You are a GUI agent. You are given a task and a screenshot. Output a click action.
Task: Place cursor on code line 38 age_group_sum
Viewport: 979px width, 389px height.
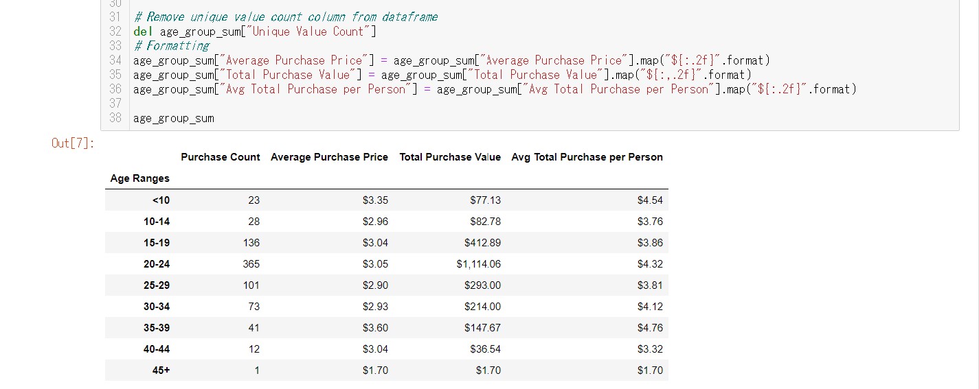[x=174, y=118]
